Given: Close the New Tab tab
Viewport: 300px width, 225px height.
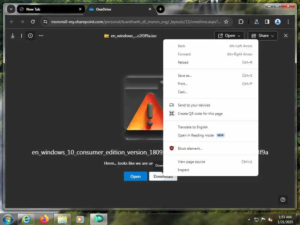Looking at the screenshot, I should pyautogui.click(x=80, y=9).
